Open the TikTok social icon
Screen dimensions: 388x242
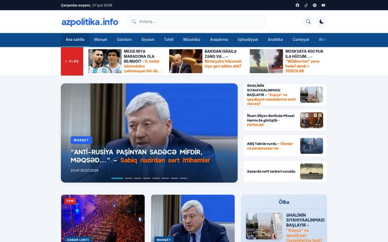click(x=306, y=5)
